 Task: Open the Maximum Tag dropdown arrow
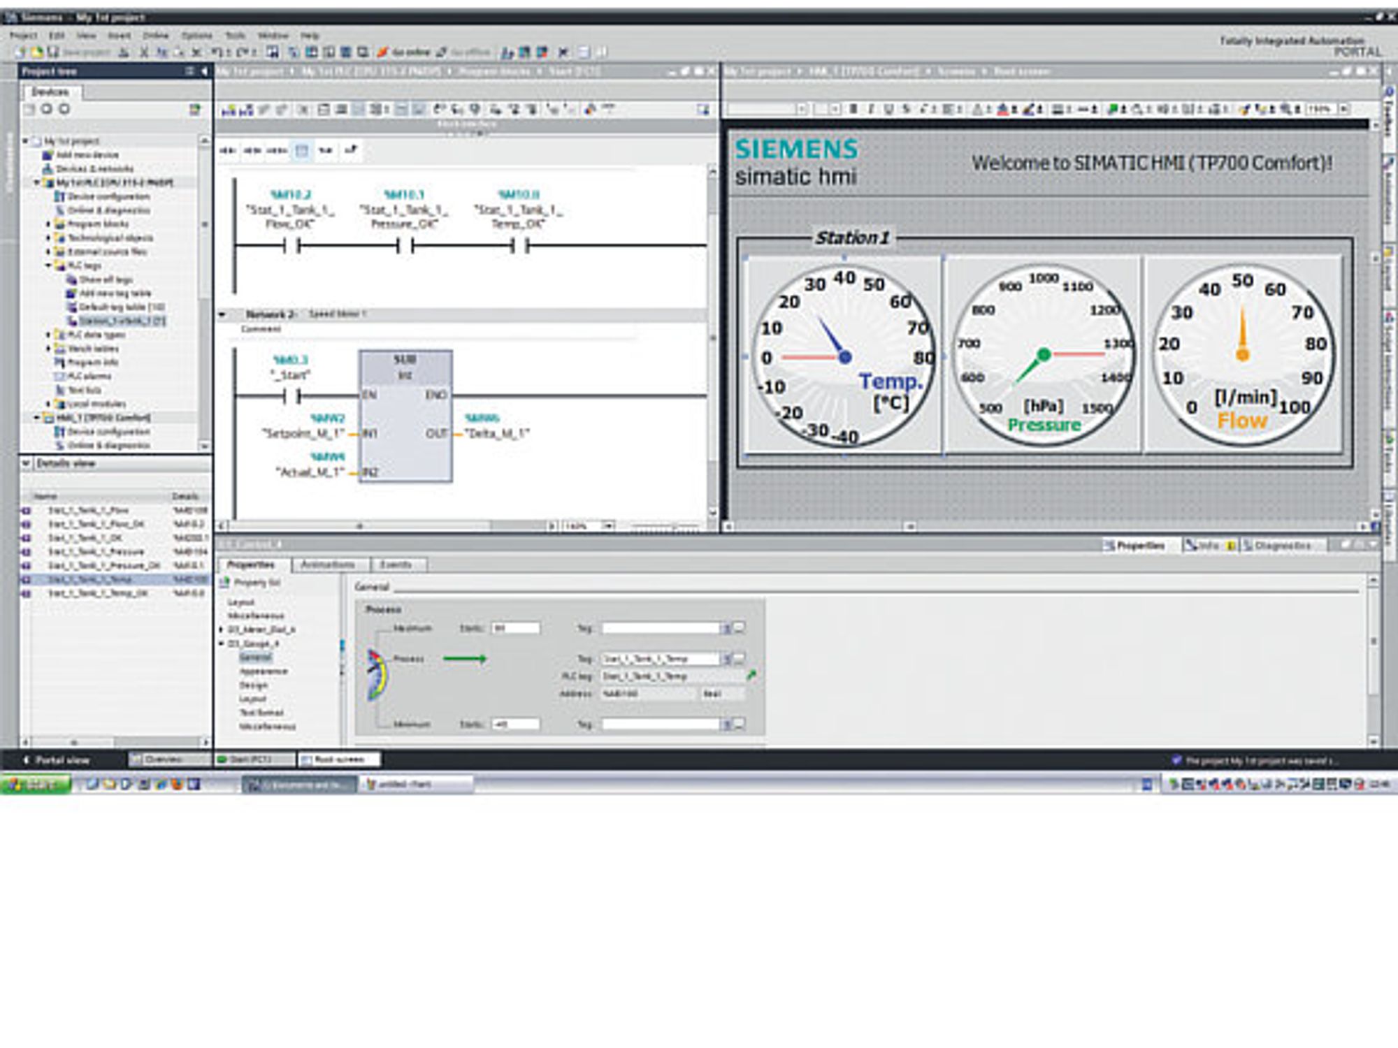726,628
